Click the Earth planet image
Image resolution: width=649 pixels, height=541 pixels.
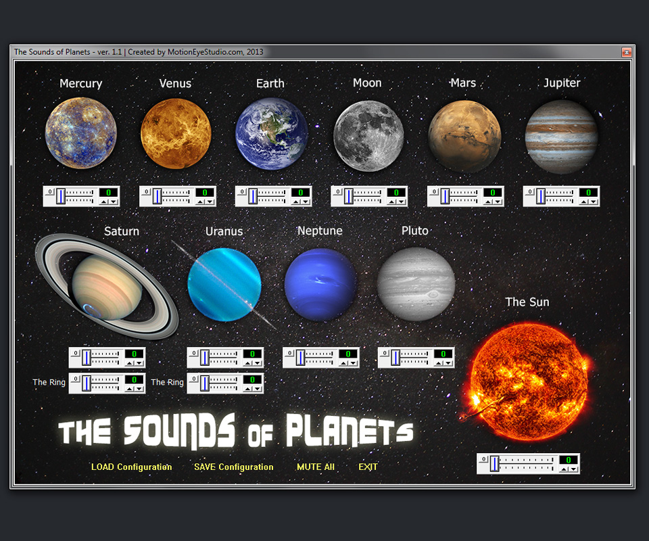[272, 134]
